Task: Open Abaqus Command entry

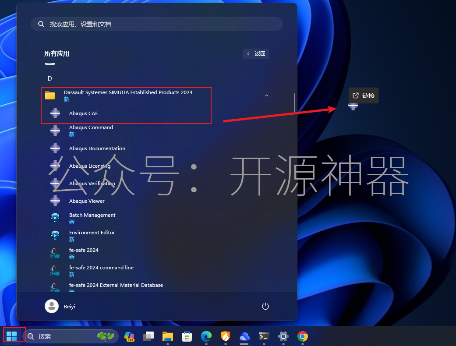Action: pos(157,131)
